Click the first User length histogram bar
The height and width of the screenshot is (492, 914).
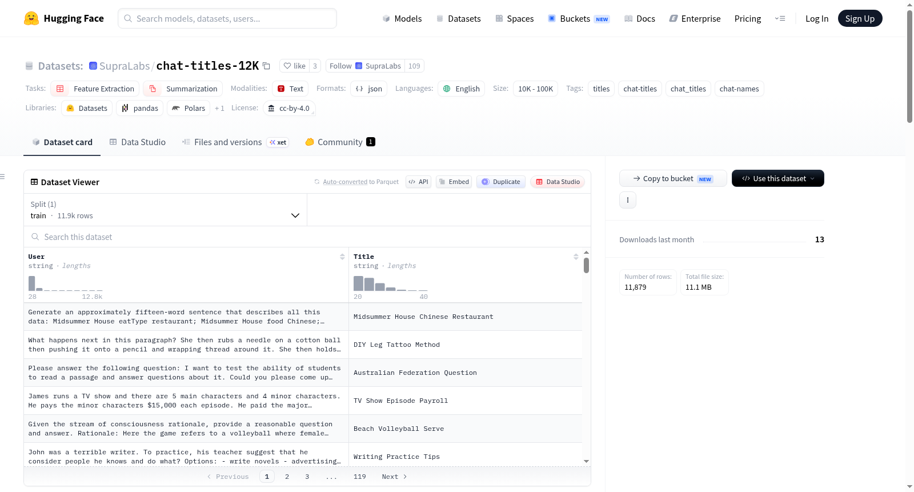[31, 283]
